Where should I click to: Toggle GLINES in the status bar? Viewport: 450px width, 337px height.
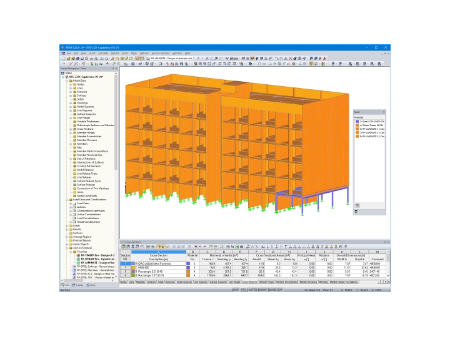click(272, 290)
